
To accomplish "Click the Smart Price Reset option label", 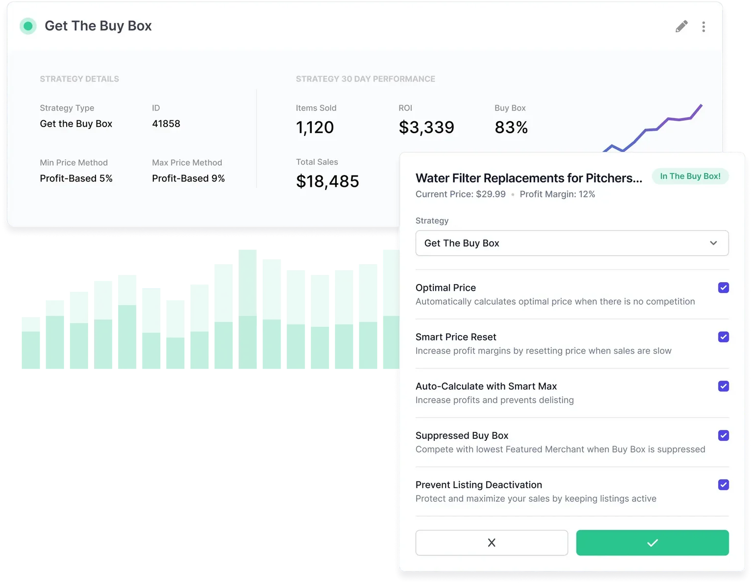I will [x=456, y=337].
